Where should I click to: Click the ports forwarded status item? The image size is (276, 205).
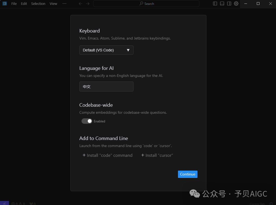pos(33,204)
